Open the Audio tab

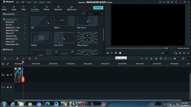click(14, 8)
